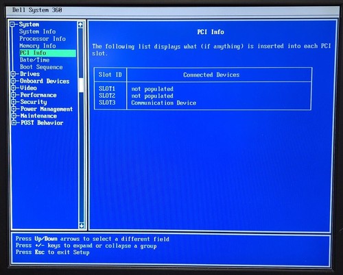The image size is (343, 275).
Task: Click the scrollbar up arrow
Action: pyautogui.click(x=80, y=25)
